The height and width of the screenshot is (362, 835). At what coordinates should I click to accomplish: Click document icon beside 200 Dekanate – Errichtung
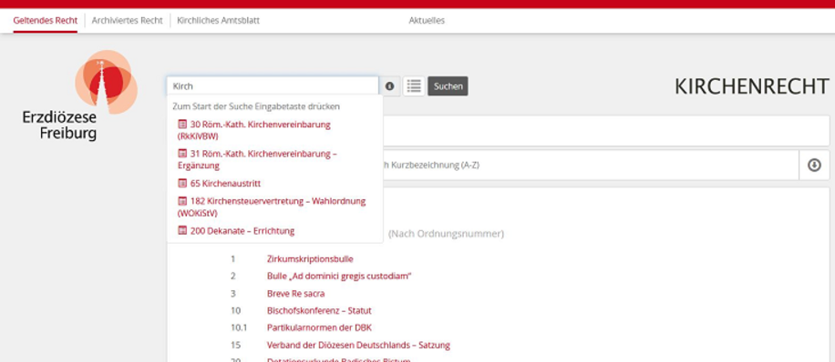click(x=182, y=231)
